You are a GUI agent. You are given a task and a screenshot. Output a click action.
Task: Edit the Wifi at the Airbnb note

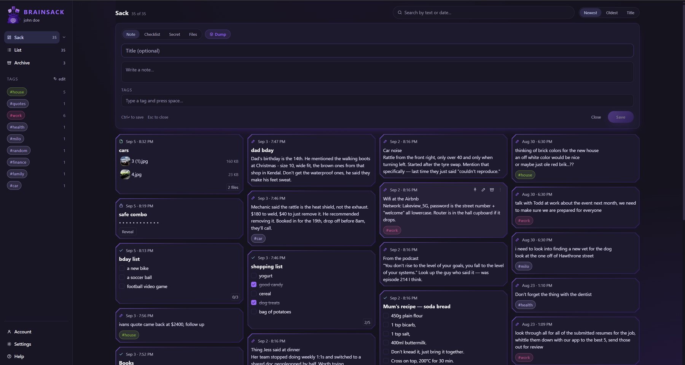pyautogui.click(x=483, y=190)
